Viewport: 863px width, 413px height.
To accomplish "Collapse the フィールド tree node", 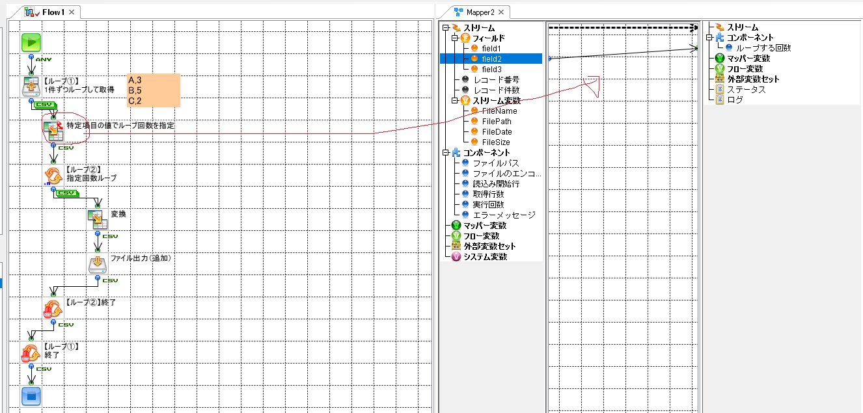I will pos(456,38).
